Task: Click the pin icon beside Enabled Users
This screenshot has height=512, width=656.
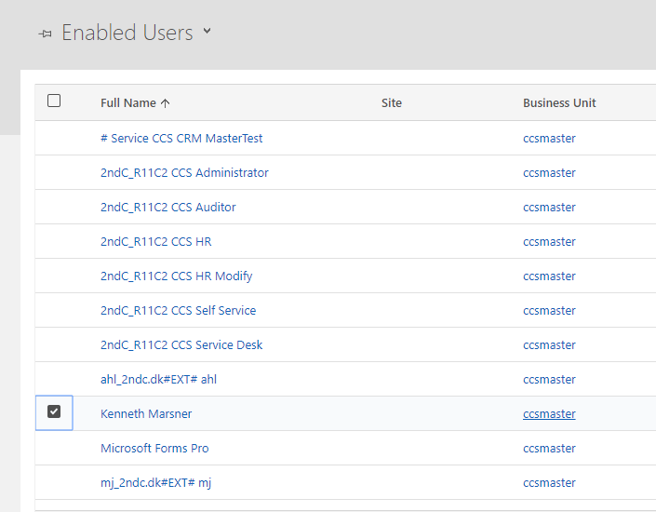Action: [45, 34]
